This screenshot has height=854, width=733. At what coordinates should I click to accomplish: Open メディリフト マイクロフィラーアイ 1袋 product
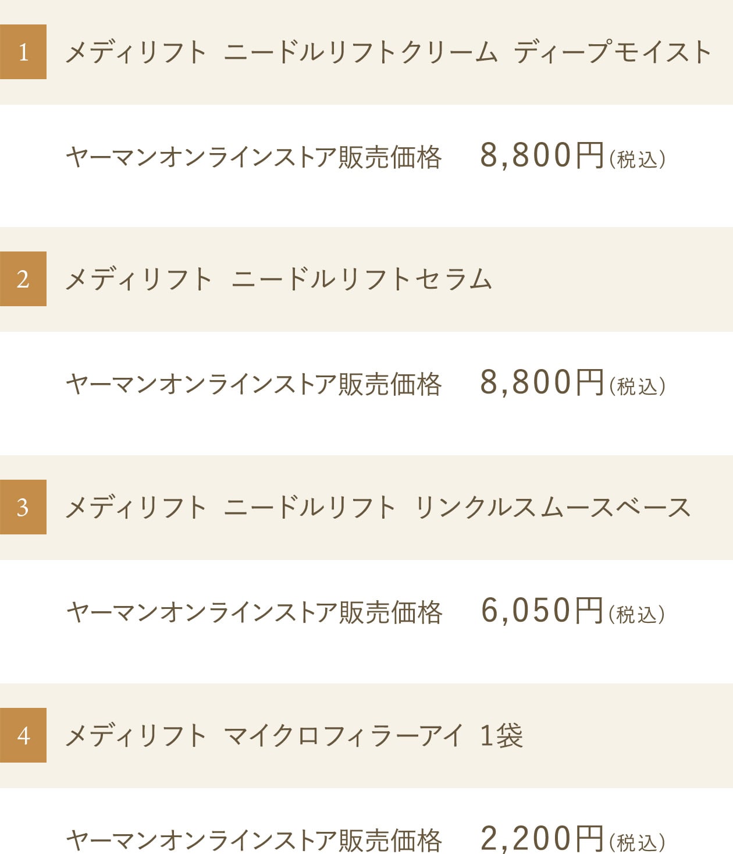tap(294, 736)
